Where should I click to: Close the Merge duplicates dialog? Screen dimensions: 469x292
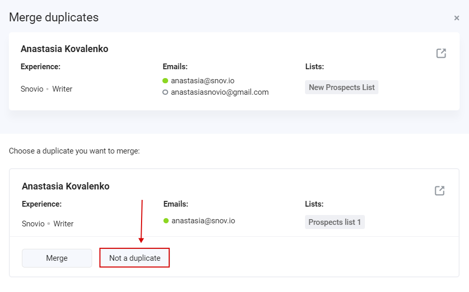[457, 18]
